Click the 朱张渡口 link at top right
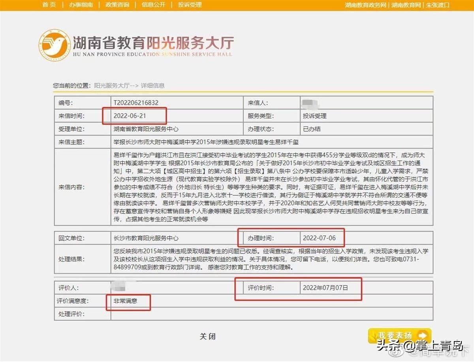Viewport: 474px width, 362px height. (438, 5)
